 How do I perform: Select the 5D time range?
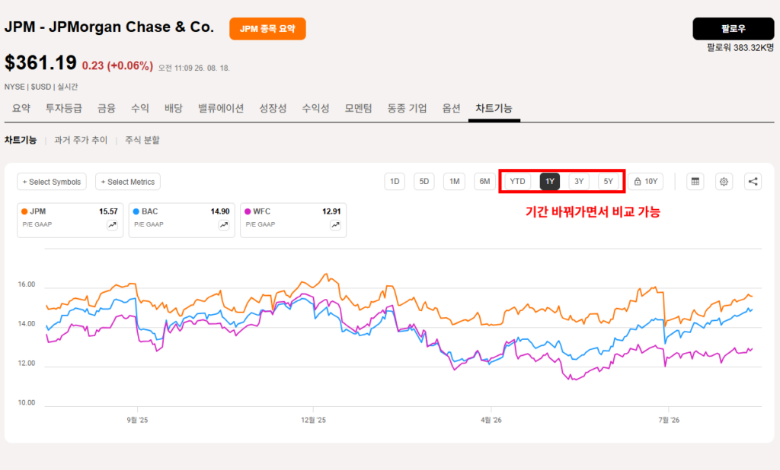(x=424, y=181)
